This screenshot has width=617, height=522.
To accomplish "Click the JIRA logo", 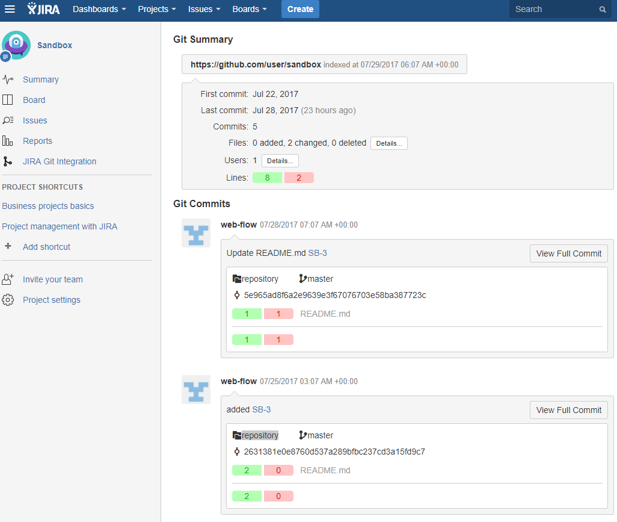I will pos(43,8).
